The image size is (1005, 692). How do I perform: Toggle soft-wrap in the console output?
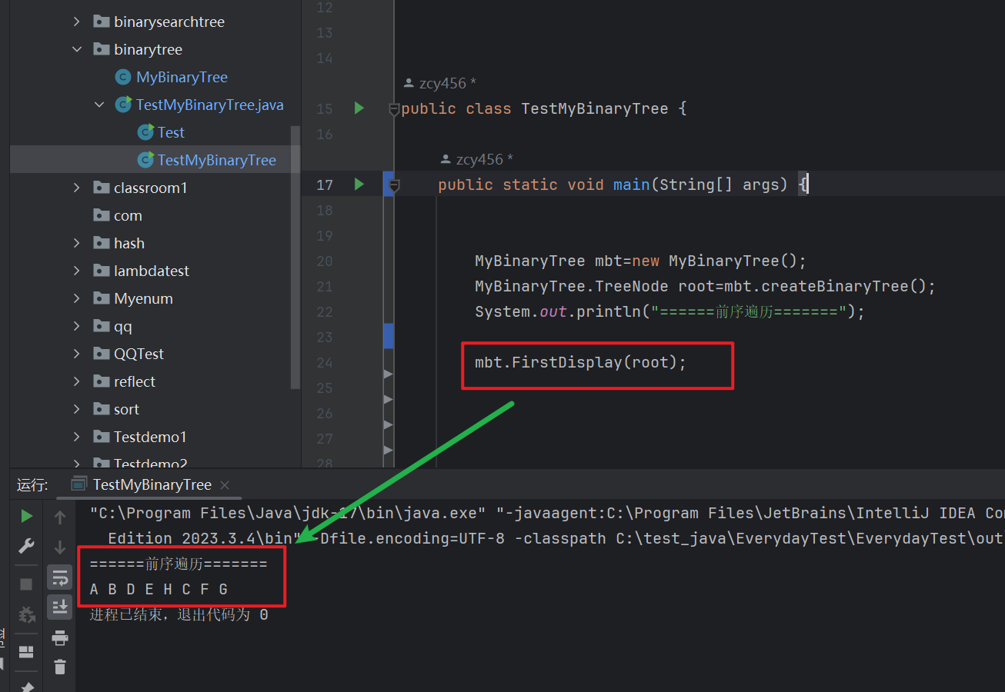[60, 577]
